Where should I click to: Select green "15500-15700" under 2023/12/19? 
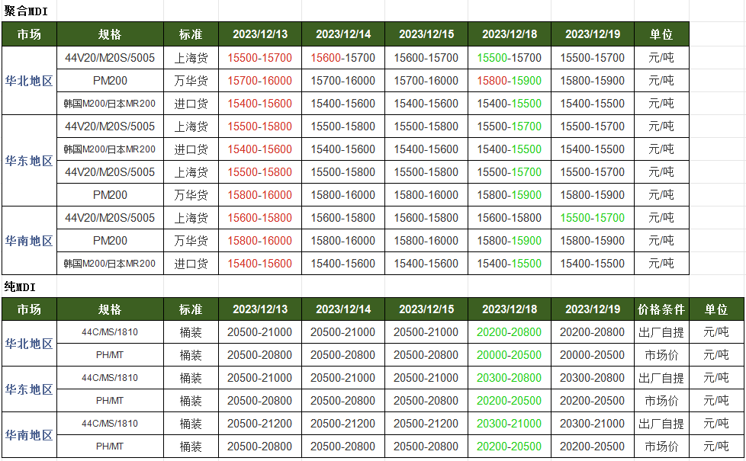(593, 218)
